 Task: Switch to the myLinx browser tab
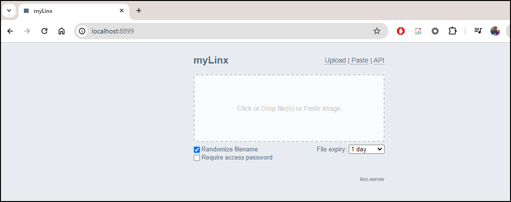tap(74, 11)
